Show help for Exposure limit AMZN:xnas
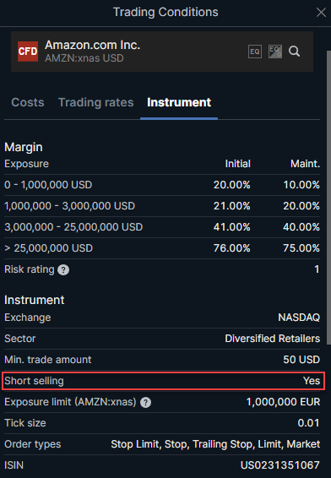 pyautogui.click(x=146, y=402)
